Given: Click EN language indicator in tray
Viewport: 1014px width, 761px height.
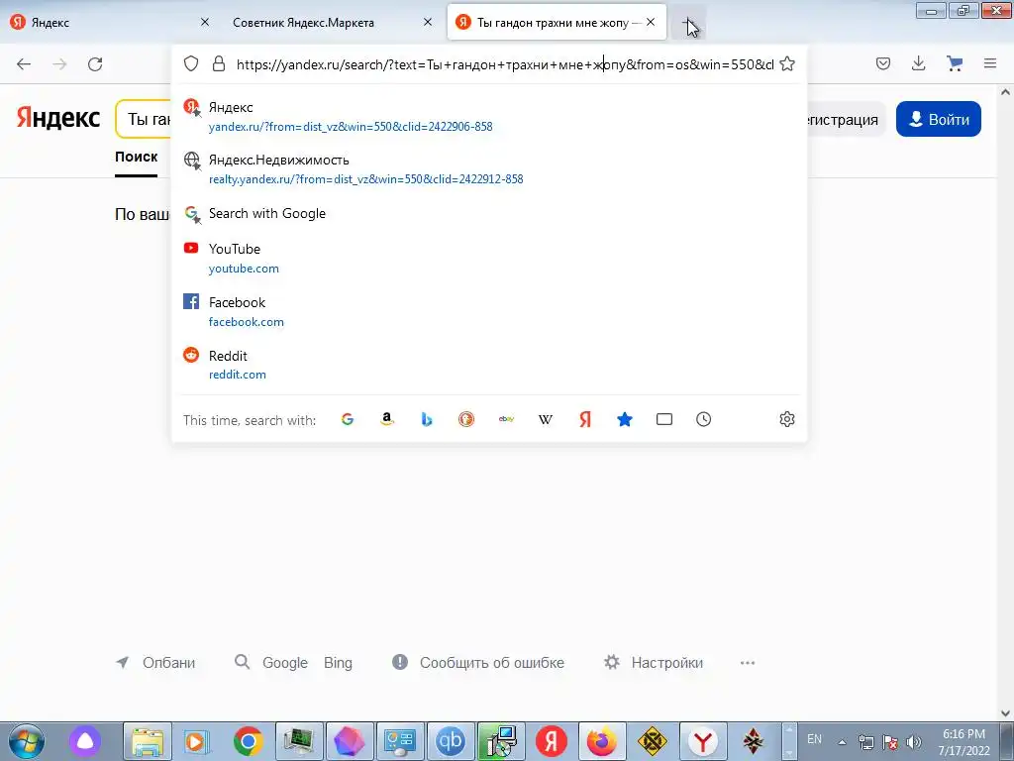Looking at the screenshot, I should (x=814, y=739).
